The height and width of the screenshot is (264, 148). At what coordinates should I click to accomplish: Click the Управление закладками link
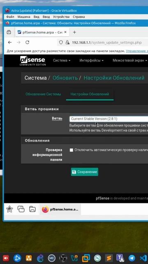(137, 51)
